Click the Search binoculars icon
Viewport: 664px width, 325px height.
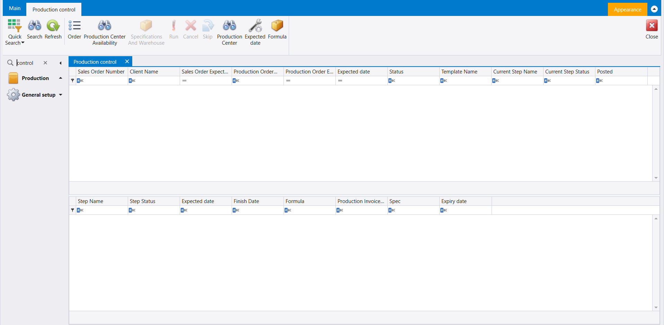tap(35, 25)
